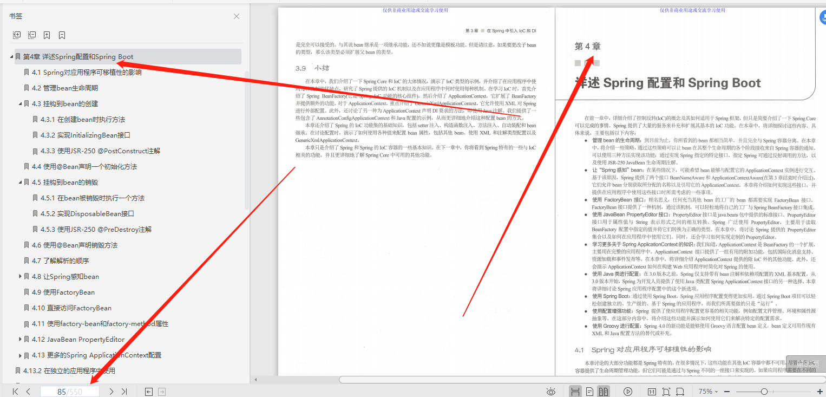Viewport: 826px width, 397px height.
Task: Click the zoom slider handle
Action: (x=764, y=392)
